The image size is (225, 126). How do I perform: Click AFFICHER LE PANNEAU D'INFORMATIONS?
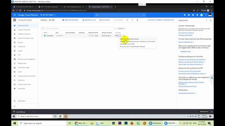pyautogui.click(x=161, y=20)
